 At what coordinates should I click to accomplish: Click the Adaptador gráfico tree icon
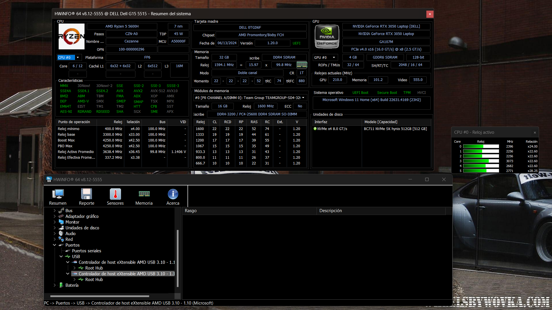tap(61, 216)
